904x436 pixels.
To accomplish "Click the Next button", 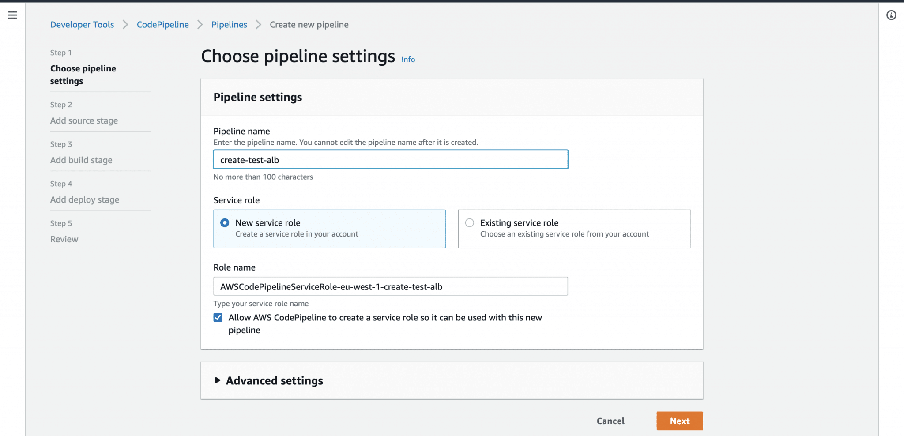I will tap(679, 421).
